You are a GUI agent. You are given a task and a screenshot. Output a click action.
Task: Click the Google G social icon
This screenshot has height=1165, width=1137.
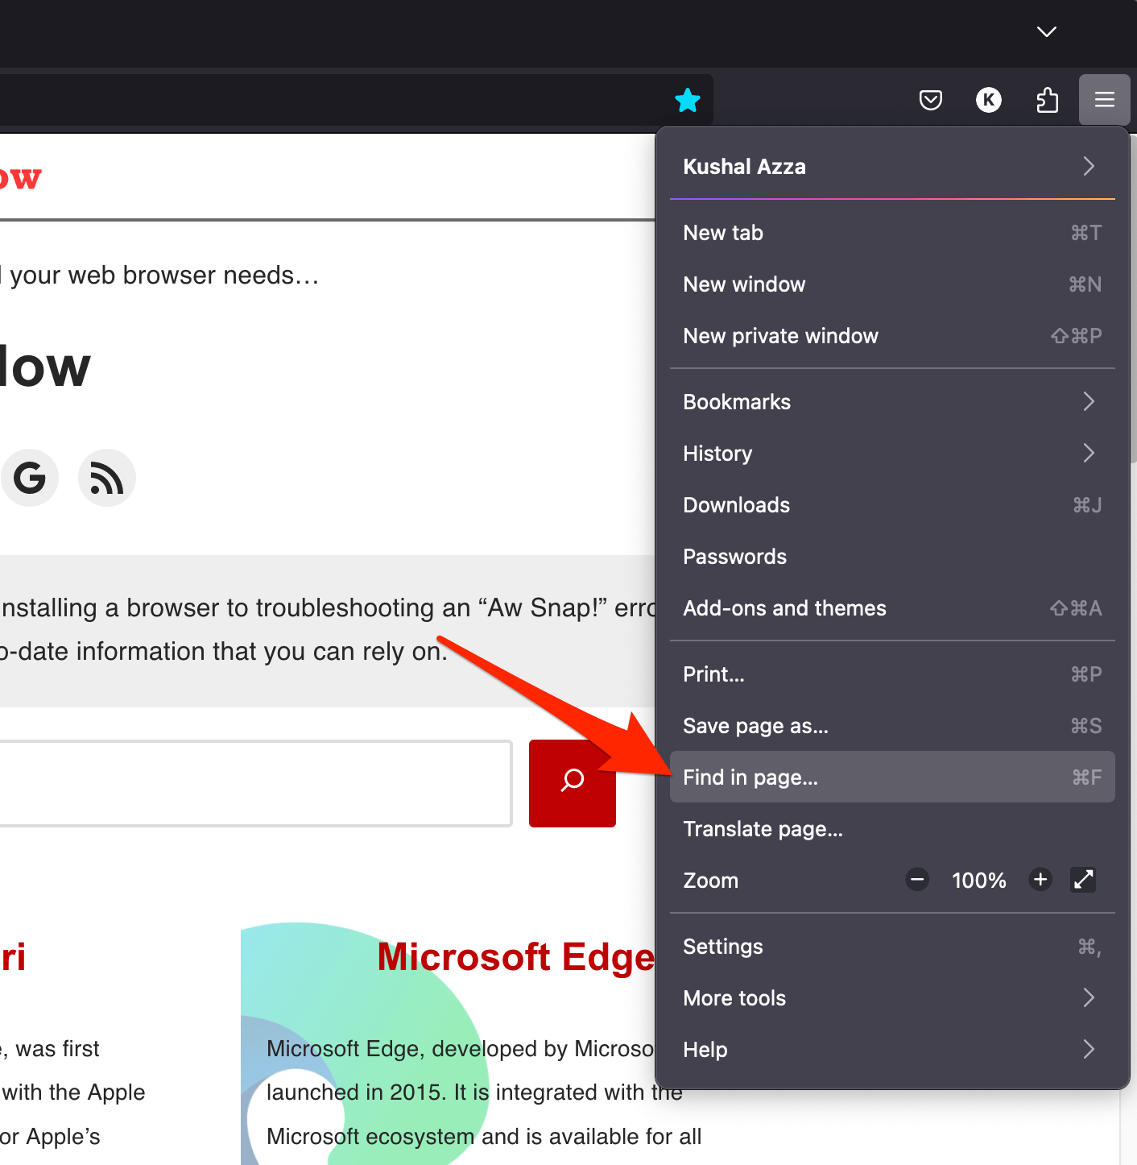(30, 478)
